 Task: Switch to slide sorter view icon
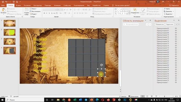tap(147, 96)
